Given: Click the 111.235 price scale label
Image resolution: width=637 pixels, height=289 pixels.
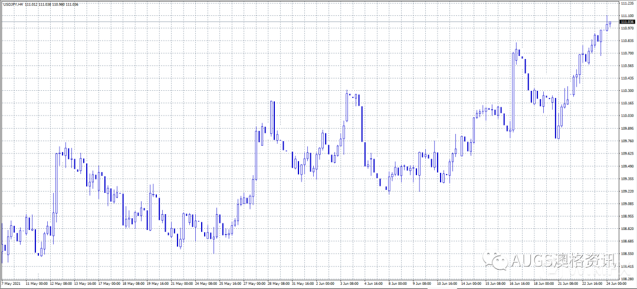Looking at the screenshot, I should [x=626, y=4].
